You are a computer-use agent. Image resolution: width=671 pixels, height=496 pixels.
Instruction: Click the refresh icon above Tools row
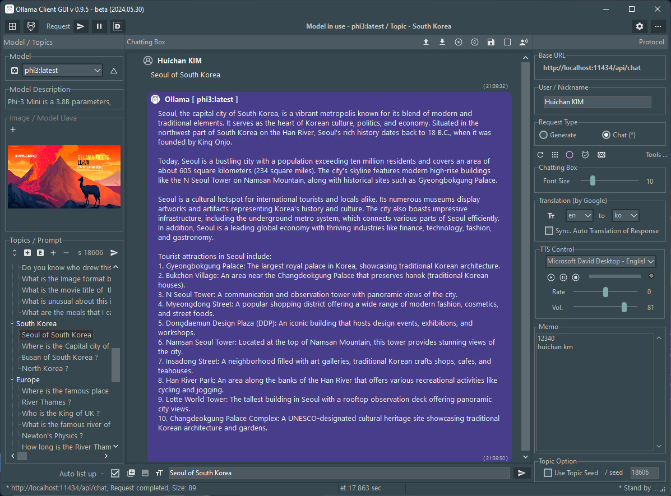pos(540,155)
